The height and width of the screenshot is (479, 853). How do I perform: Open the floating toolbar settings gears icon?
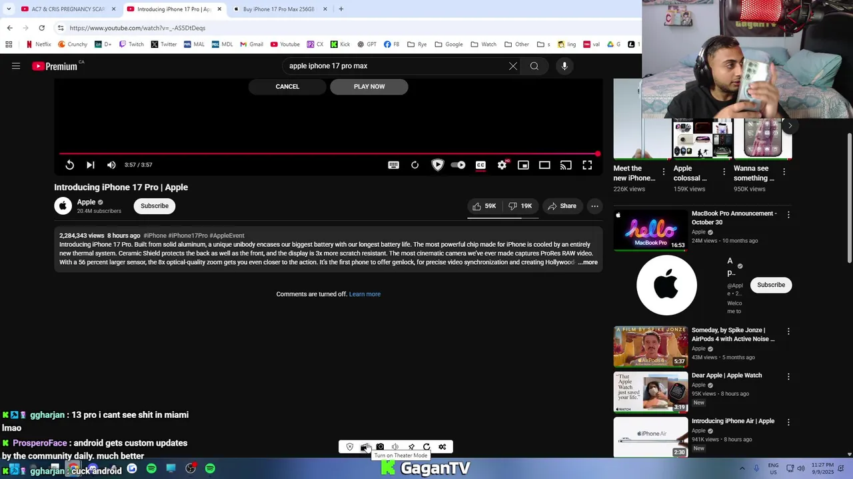click(442, 447)
